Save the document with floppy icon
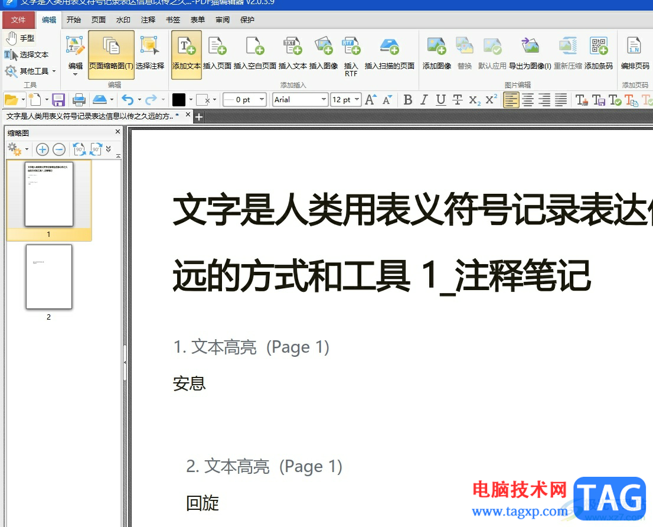653x527 pixels. (x=58, y=100)
